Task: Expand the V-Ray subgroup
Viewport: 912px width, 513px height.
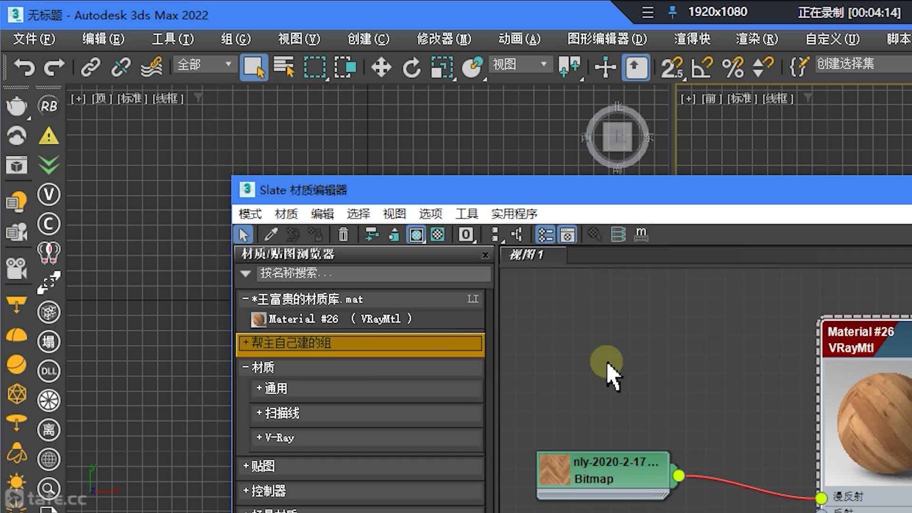Action: [x=259, y=437]
